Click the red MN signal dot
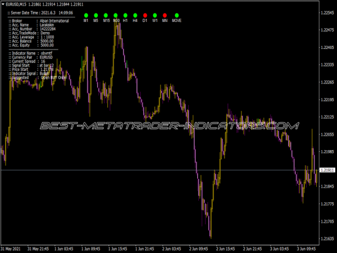337x253 pixels. pos(165,15)
